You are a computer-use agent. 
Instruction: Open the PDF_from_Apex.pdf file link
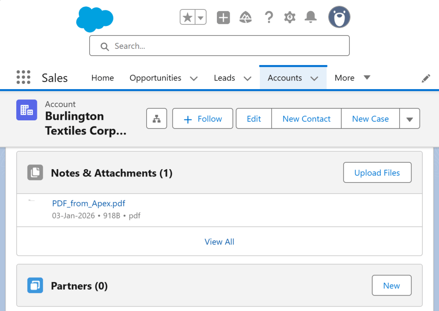tap(89, 203)
